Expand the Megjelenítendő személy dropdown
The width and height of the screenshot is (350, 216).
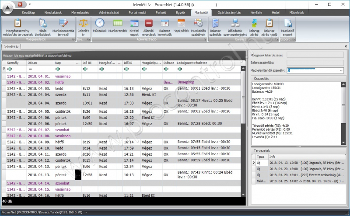[x=341, y=70]
